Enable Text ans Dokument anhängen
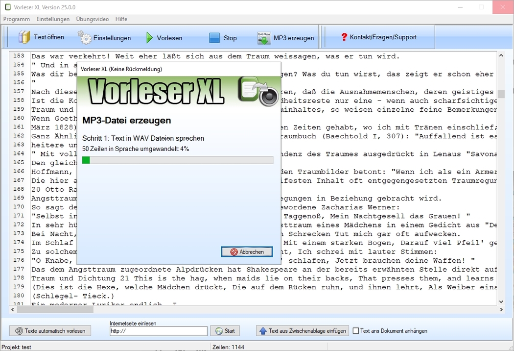The image size is (514, 351). tap(356, 331)
